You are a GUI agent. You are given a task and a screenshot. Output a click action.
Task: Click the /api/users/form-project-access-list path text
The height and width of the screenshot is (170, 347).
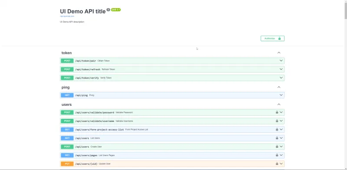(99, 130)
